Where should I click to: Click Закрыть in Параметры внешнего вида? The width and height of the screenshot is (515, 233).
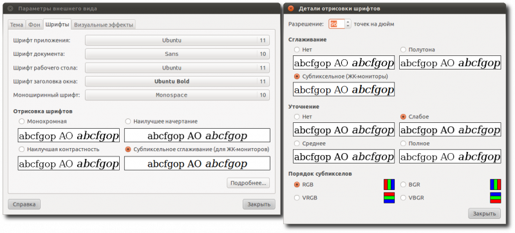[x=259, y=204]
